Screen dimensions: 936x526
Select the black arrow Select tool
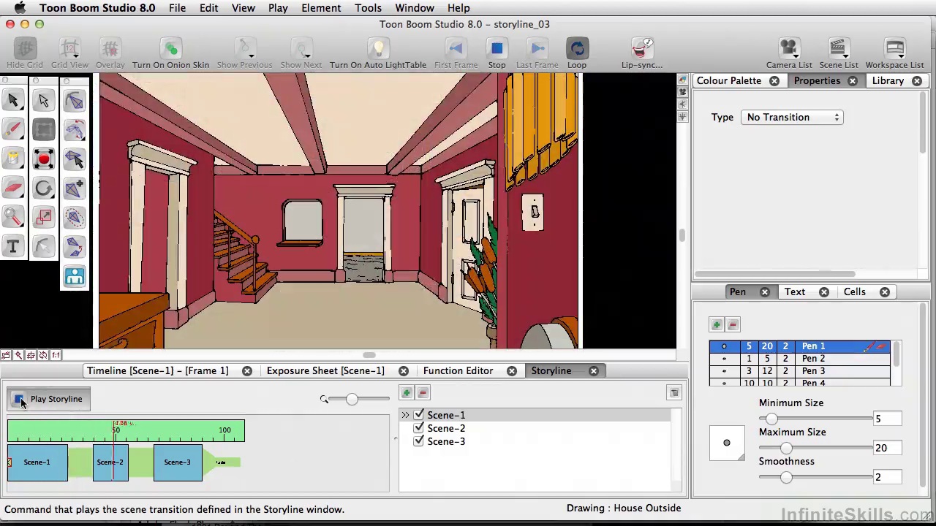pyautogui.click(x=13, y=100)
